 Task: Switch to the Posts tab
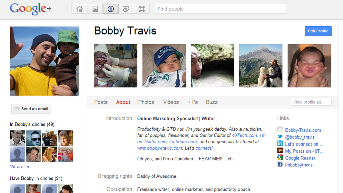[101, 102]
